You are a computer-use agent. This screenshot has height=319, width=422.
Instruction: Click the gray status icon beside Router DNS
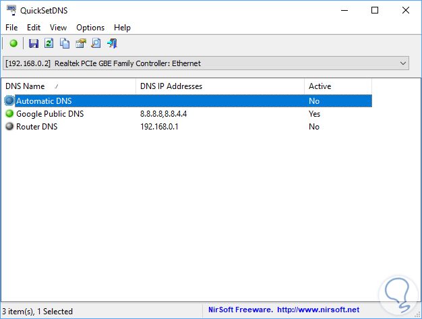9,127
